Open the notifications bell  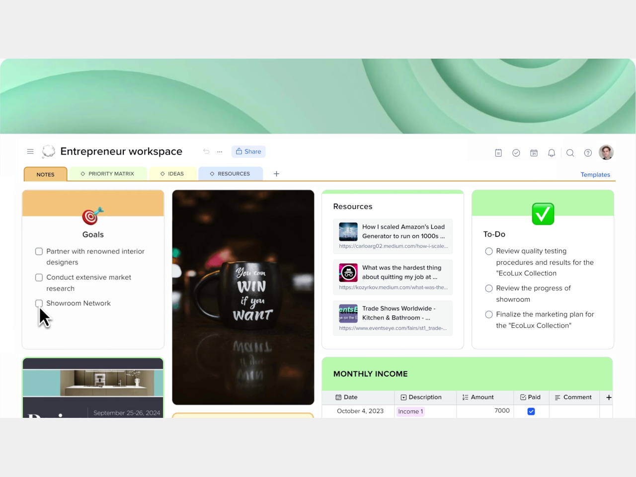pos(552,153)
